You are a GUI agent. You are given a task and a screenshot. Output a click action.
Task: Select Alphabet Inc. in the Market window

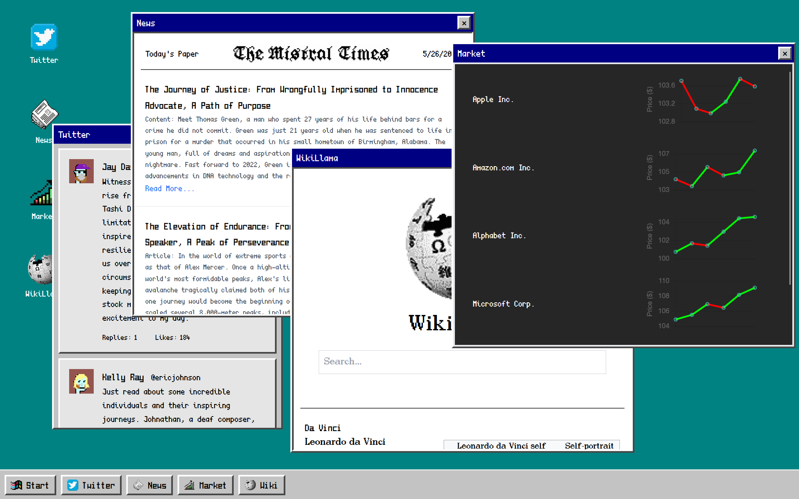(x=499, y=236)
